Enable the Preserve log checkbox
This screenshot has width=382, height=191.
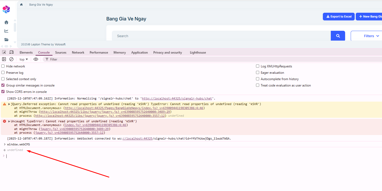pos(3,73)
